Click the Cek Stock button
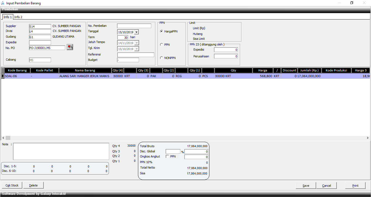 point(12,185)
